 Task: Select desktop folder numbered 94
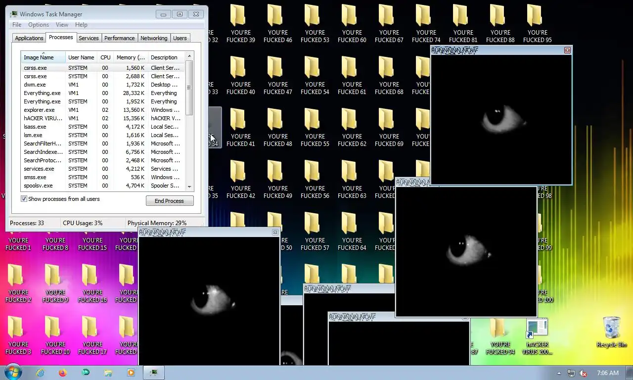coord(500,337)
